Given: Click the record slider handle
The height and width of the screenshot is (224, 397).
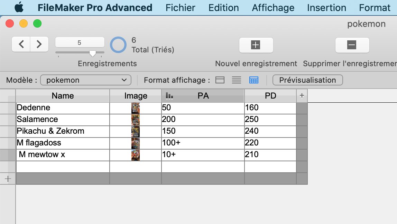Looking at the screenshot, I should (93, 53).
